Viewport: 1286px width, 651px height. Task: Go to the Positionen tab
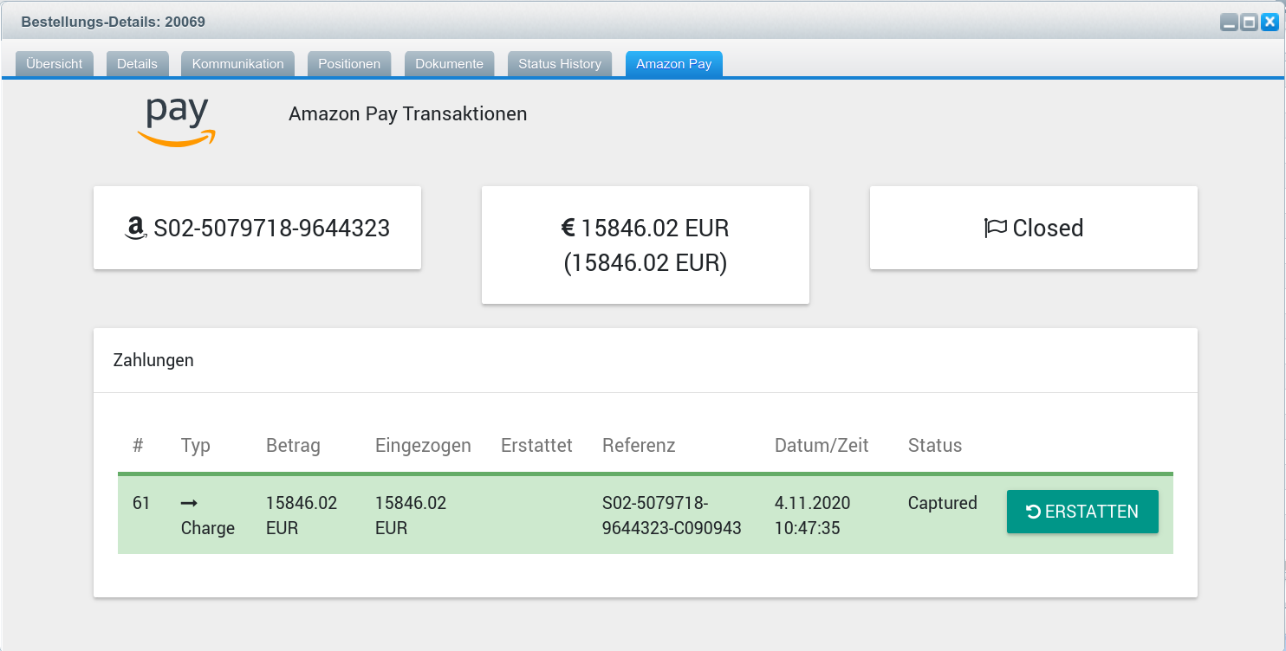349,64
